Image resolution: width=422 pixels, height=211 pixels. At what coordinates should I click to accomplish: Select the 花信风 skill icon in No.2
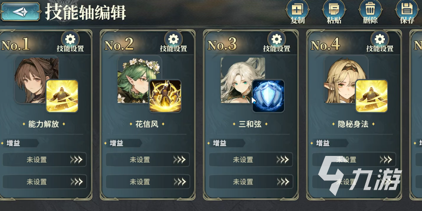pos(165,96)
